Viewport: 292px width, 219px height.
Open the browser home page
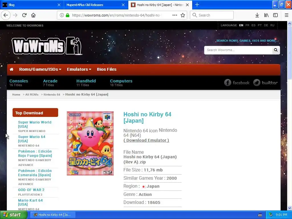33,15
